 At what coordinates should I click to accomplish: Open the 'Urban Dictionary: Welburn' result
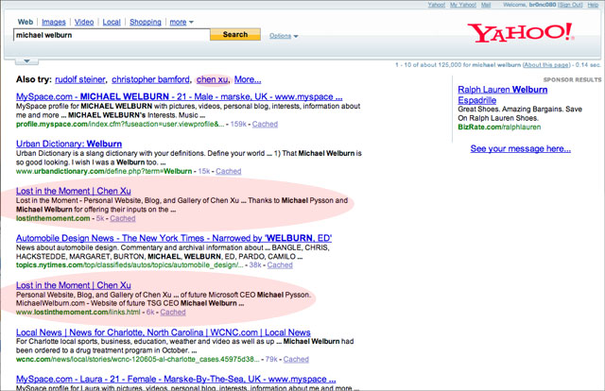click(x=69, y=144)
